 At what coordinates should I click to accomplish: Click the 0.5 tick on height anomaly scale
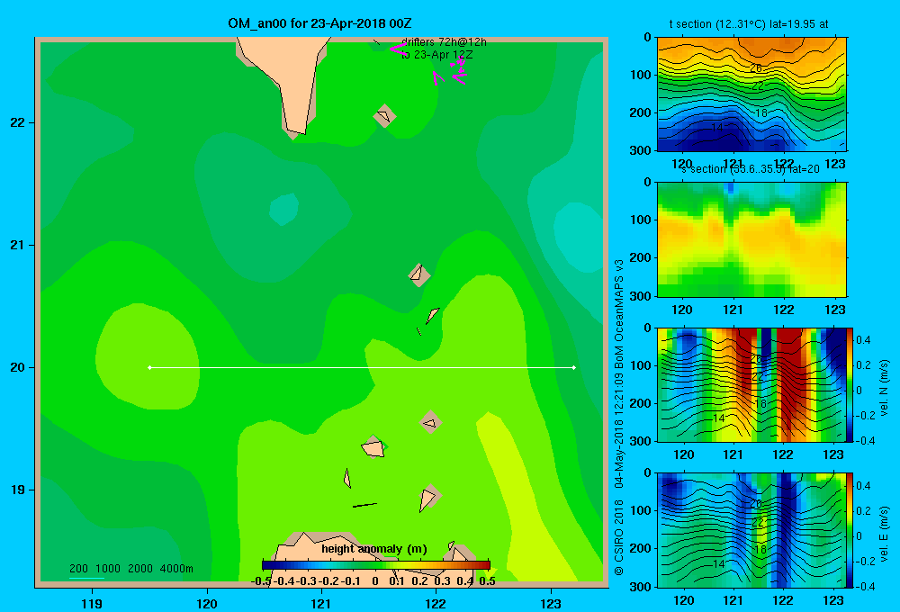click(x=487, y=581)
